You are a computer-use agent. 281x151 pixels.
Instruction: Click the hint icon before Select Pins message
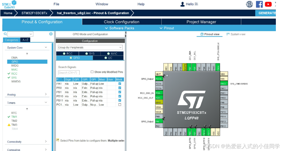tap(58, 140)
